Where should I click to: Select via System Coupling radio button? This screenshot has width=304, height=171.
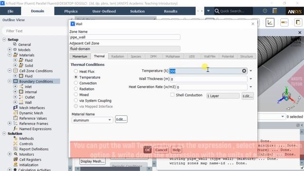coord(76,100)
